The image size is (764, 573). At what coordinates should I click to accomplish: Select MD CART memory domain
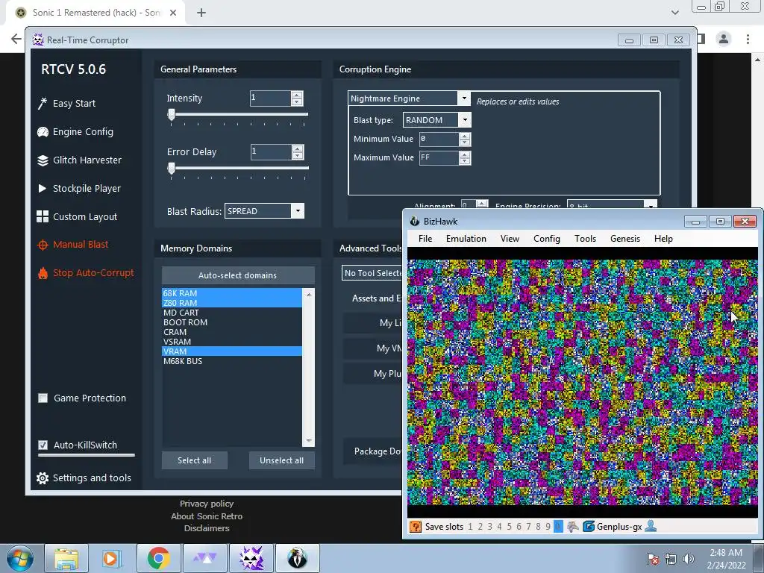232,313
